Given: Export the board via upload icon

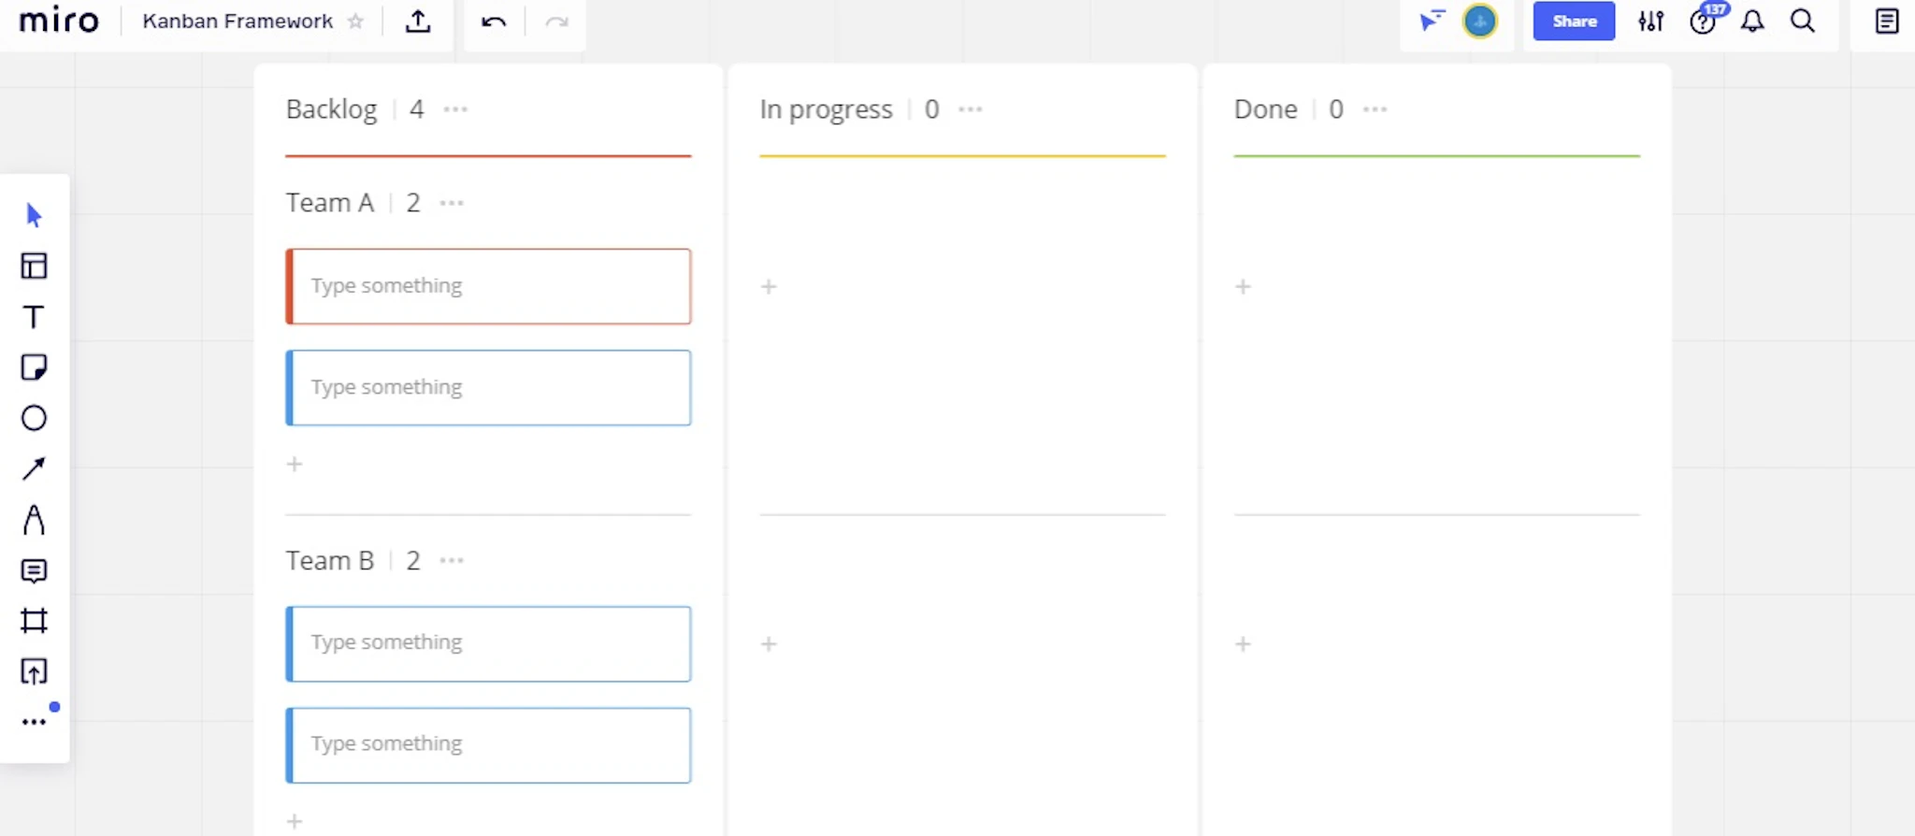Looking at the screenshot, I should pos(418,22).
